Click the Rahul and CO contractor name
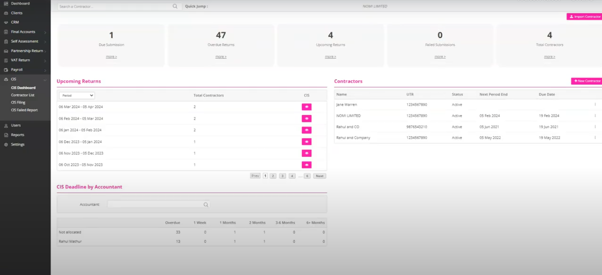602x275 pixels. 348,127
